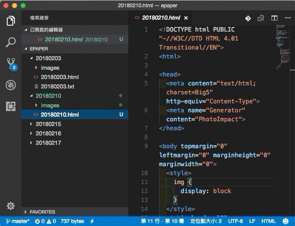Viewport: 295px width, 226px height.
Task: Collapse the EPAPER folder section
Action: coord(75,49)
